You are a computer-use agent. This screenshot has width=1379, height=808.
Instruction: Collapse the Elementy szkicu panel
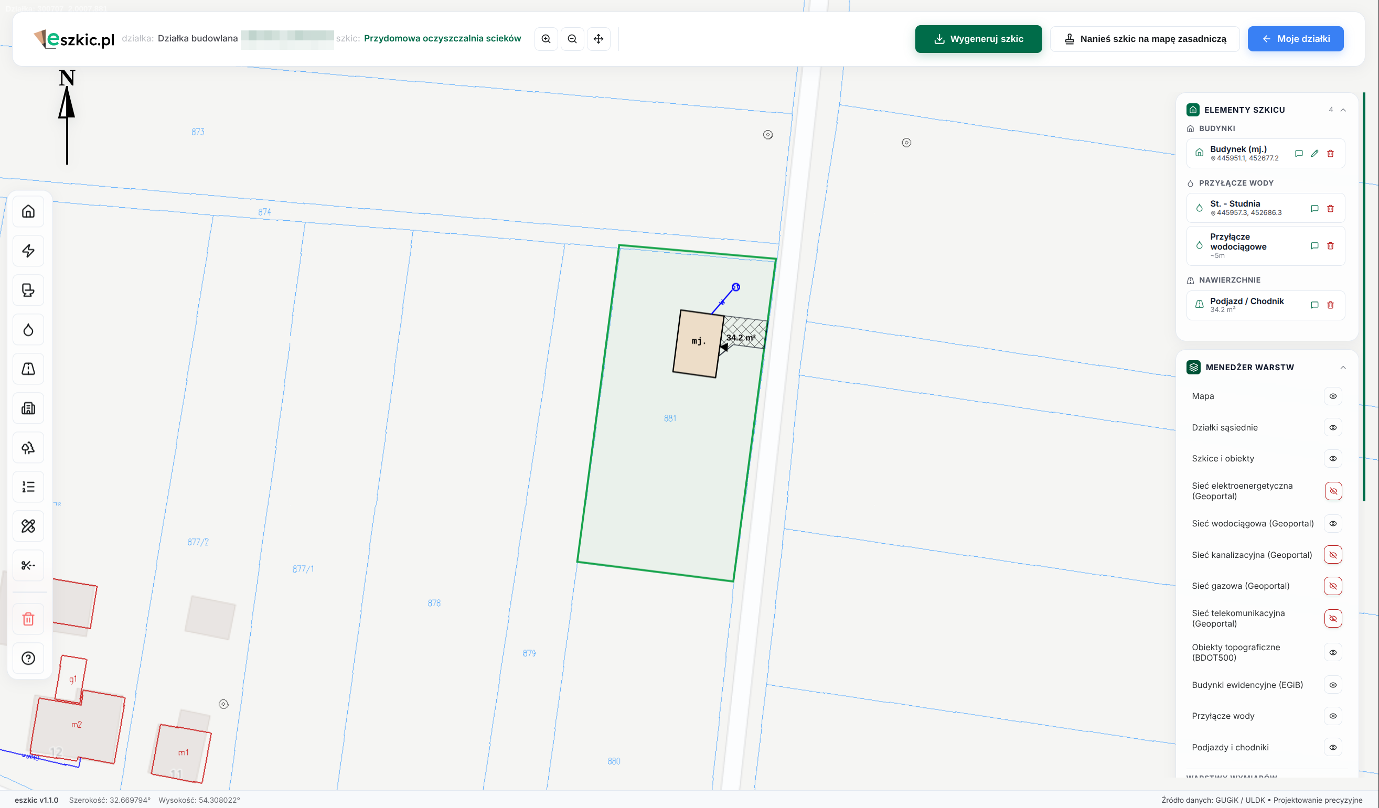(1343, 110)
